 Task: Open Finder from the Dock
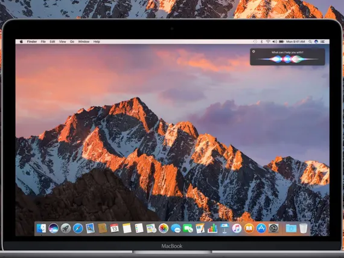point(41,228)
